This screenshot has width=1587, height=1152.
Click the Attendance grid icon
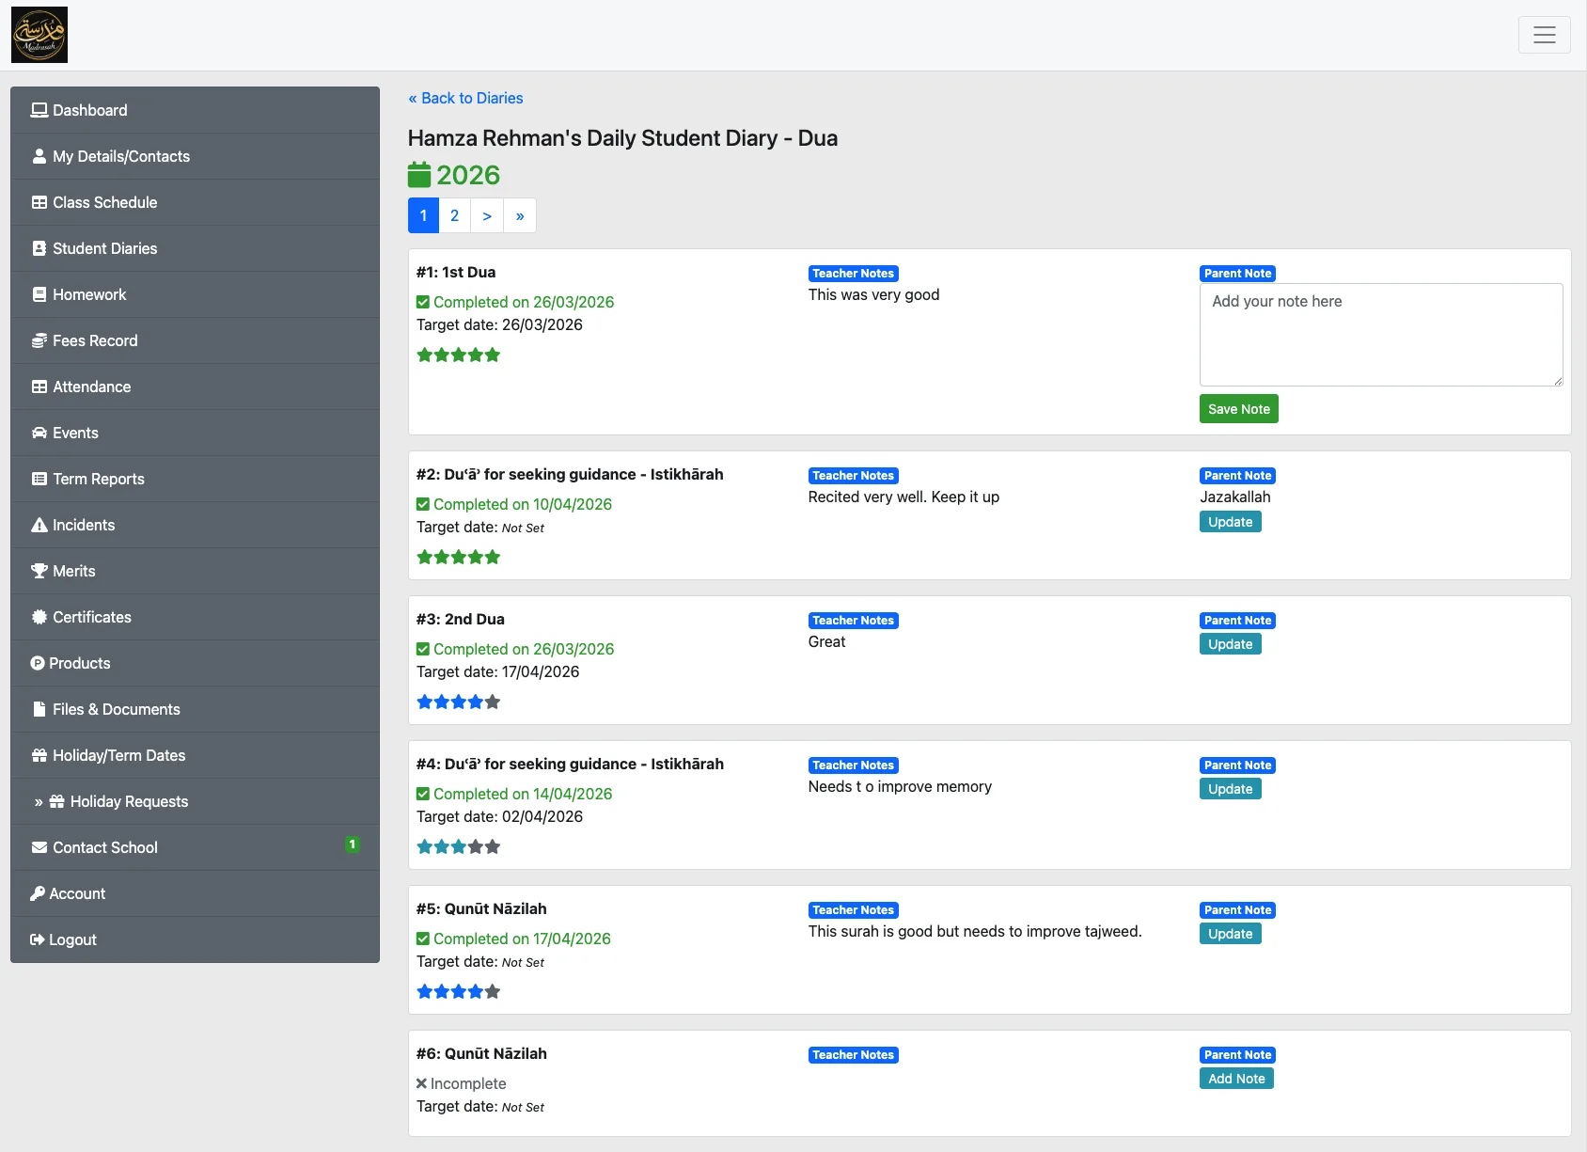click(x=39, y=387)
